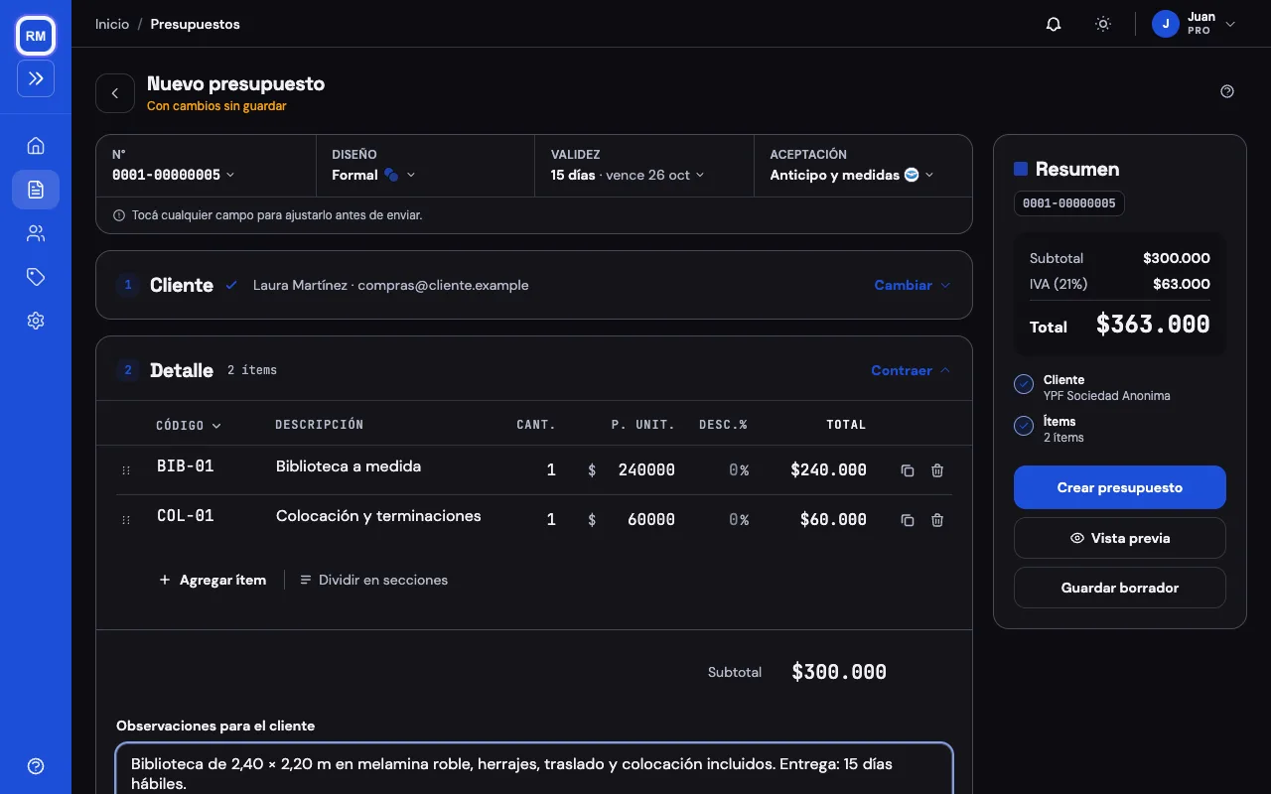Click Dividir en secciones
The height and width of the screenshot is (794, 1271).
point(373,580)
